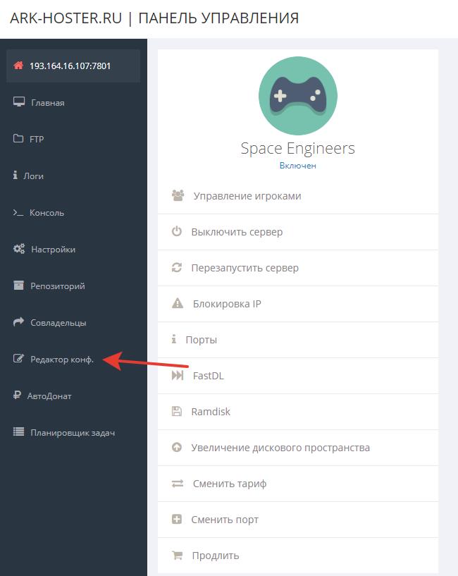Click the shopping cart icon for Продлить

[177, 555]
